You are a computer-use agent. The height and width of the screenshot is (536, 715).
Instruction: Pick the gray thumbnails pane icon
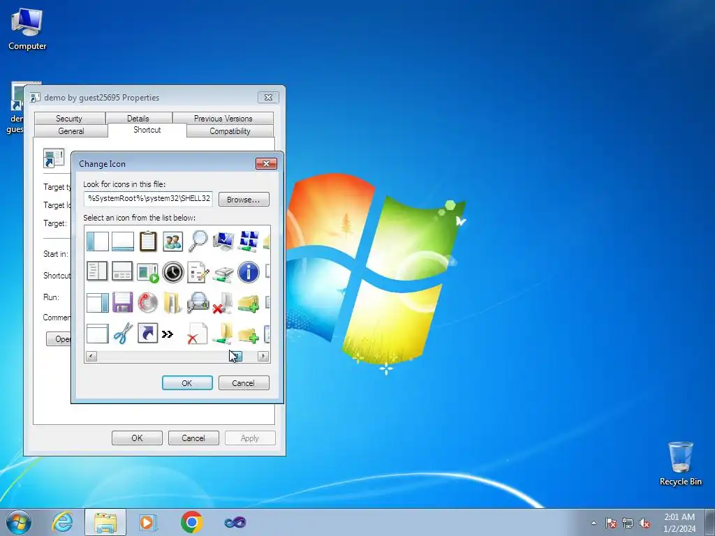click(122, 271)
